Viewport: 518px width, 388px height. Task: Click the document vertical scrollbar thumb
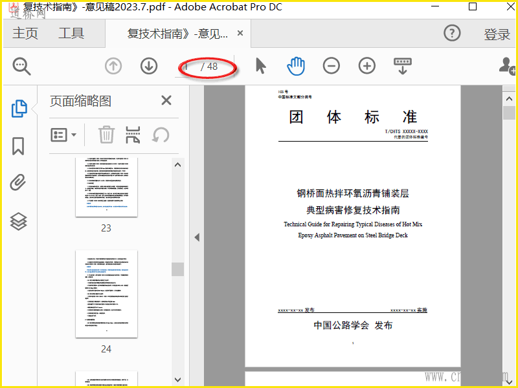509,113
